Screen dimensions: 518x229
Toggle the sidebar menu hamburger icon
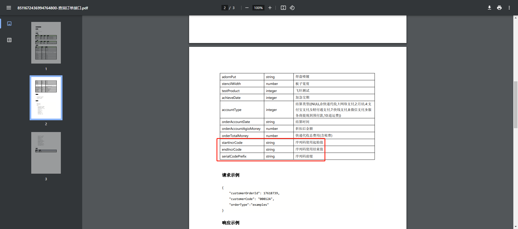[9, 8]
